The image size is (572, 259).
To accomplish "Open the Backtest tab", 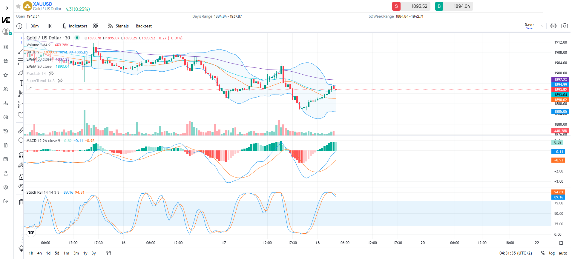I will click(144, 26).
